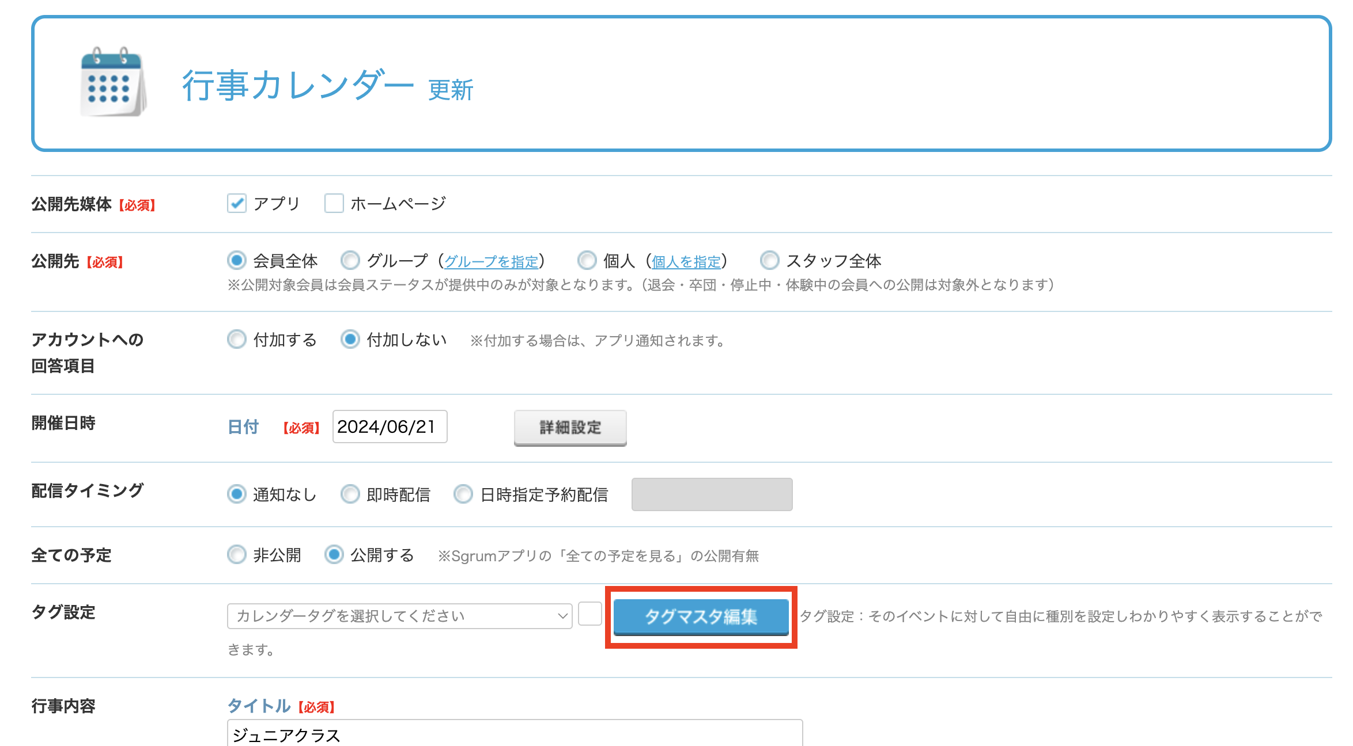The width and height of the screenshot is (1353, 746).
Task: Check the ホームページ checkbox
Action: (x=334, y=204)
